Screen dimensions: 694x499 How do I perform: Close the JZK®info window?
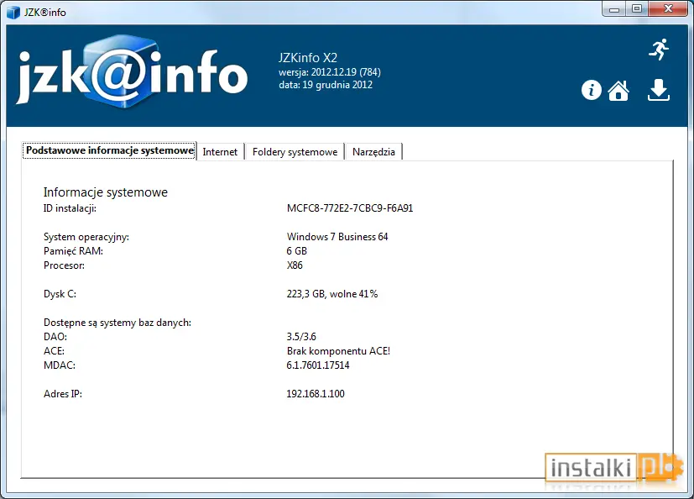click(668, 9)
